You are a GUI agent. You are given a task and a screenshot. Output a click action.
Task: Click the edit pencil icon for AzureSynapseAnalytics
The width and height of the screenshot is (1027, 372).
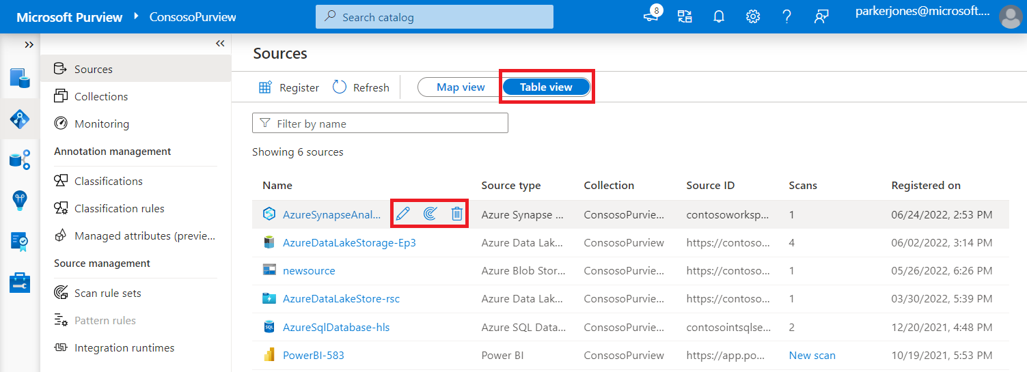coord(403,214)
